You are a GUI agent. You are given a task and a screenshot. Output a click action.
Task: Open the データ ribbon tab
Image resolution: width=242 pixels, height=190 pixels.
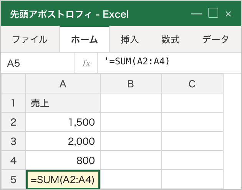[x=215, y=39]
